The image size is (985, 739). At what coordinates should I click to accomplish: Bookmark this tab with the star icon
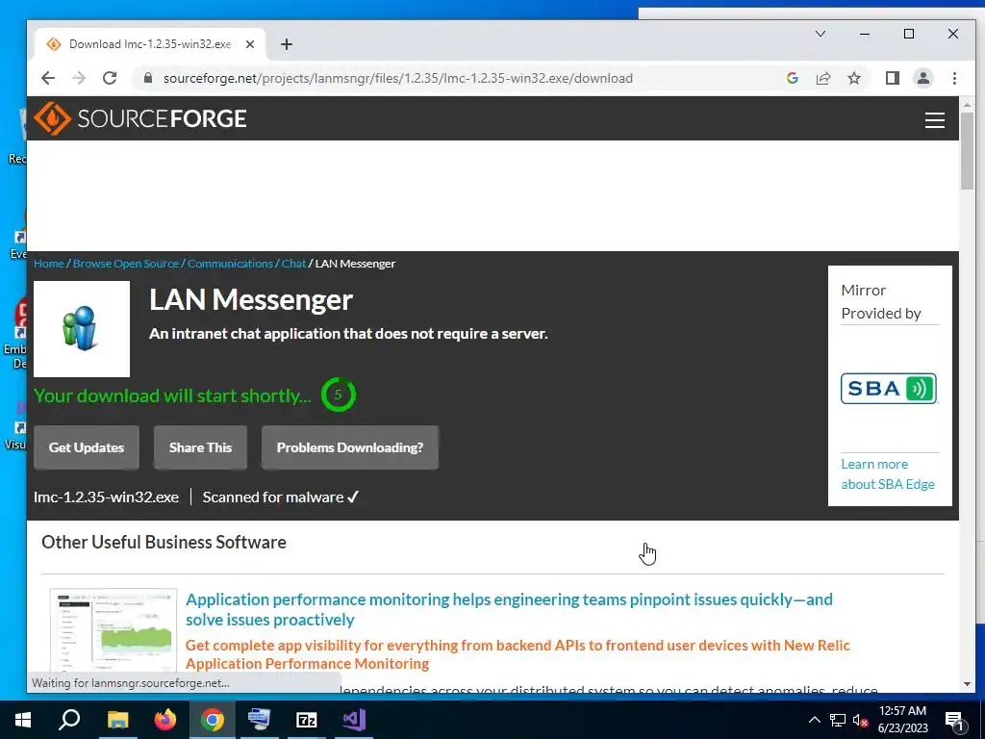click(854, 78)
